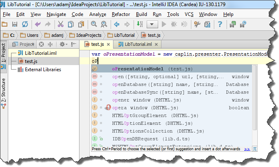
Task: Open the Tools menu
Action: click(173, 14)
